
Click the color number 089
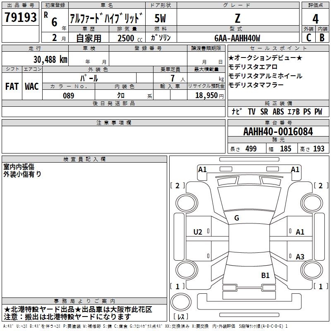(69, 96)
